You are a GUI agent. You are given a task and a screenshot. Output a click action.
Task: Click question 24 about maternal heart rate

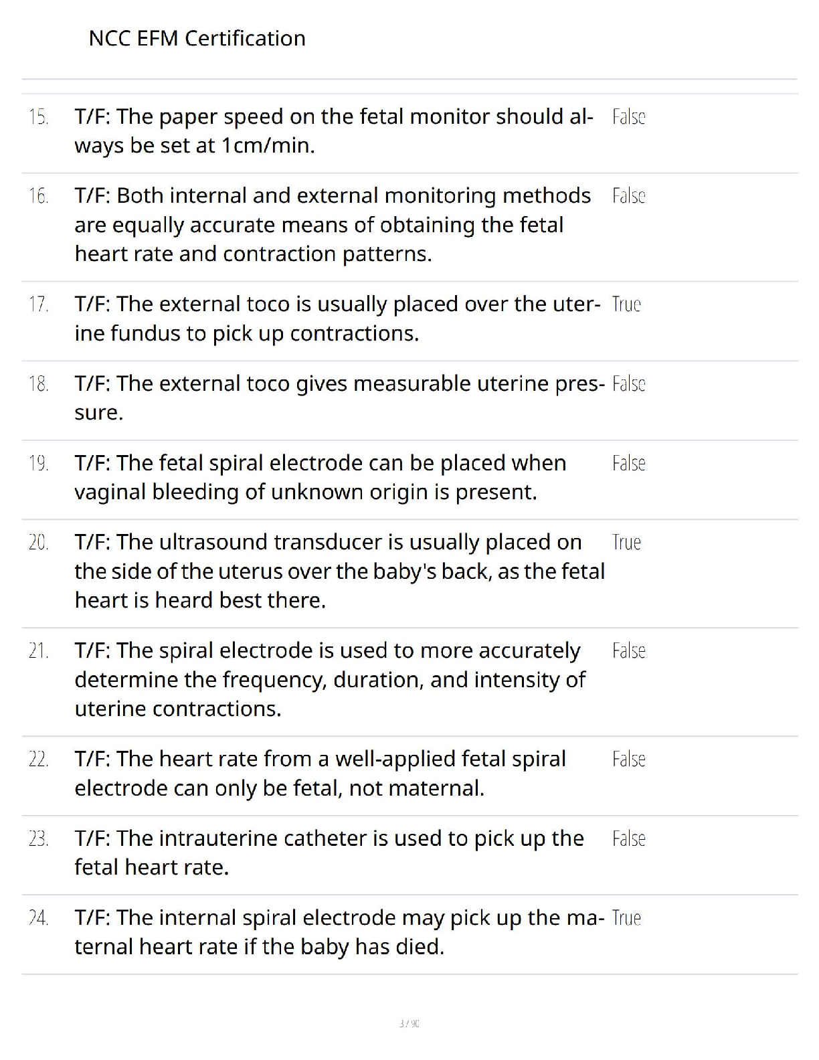click(x=339, y=932)
